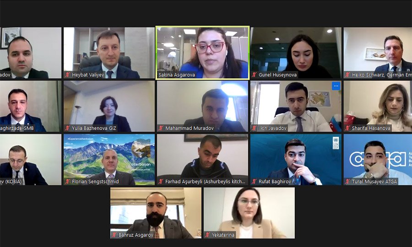Image resolution: width=412 pixels, height=247 pixels.
Task: Open the blue more-options button on Ilkin Javadov's tile
Action: (x=336, y=86)
